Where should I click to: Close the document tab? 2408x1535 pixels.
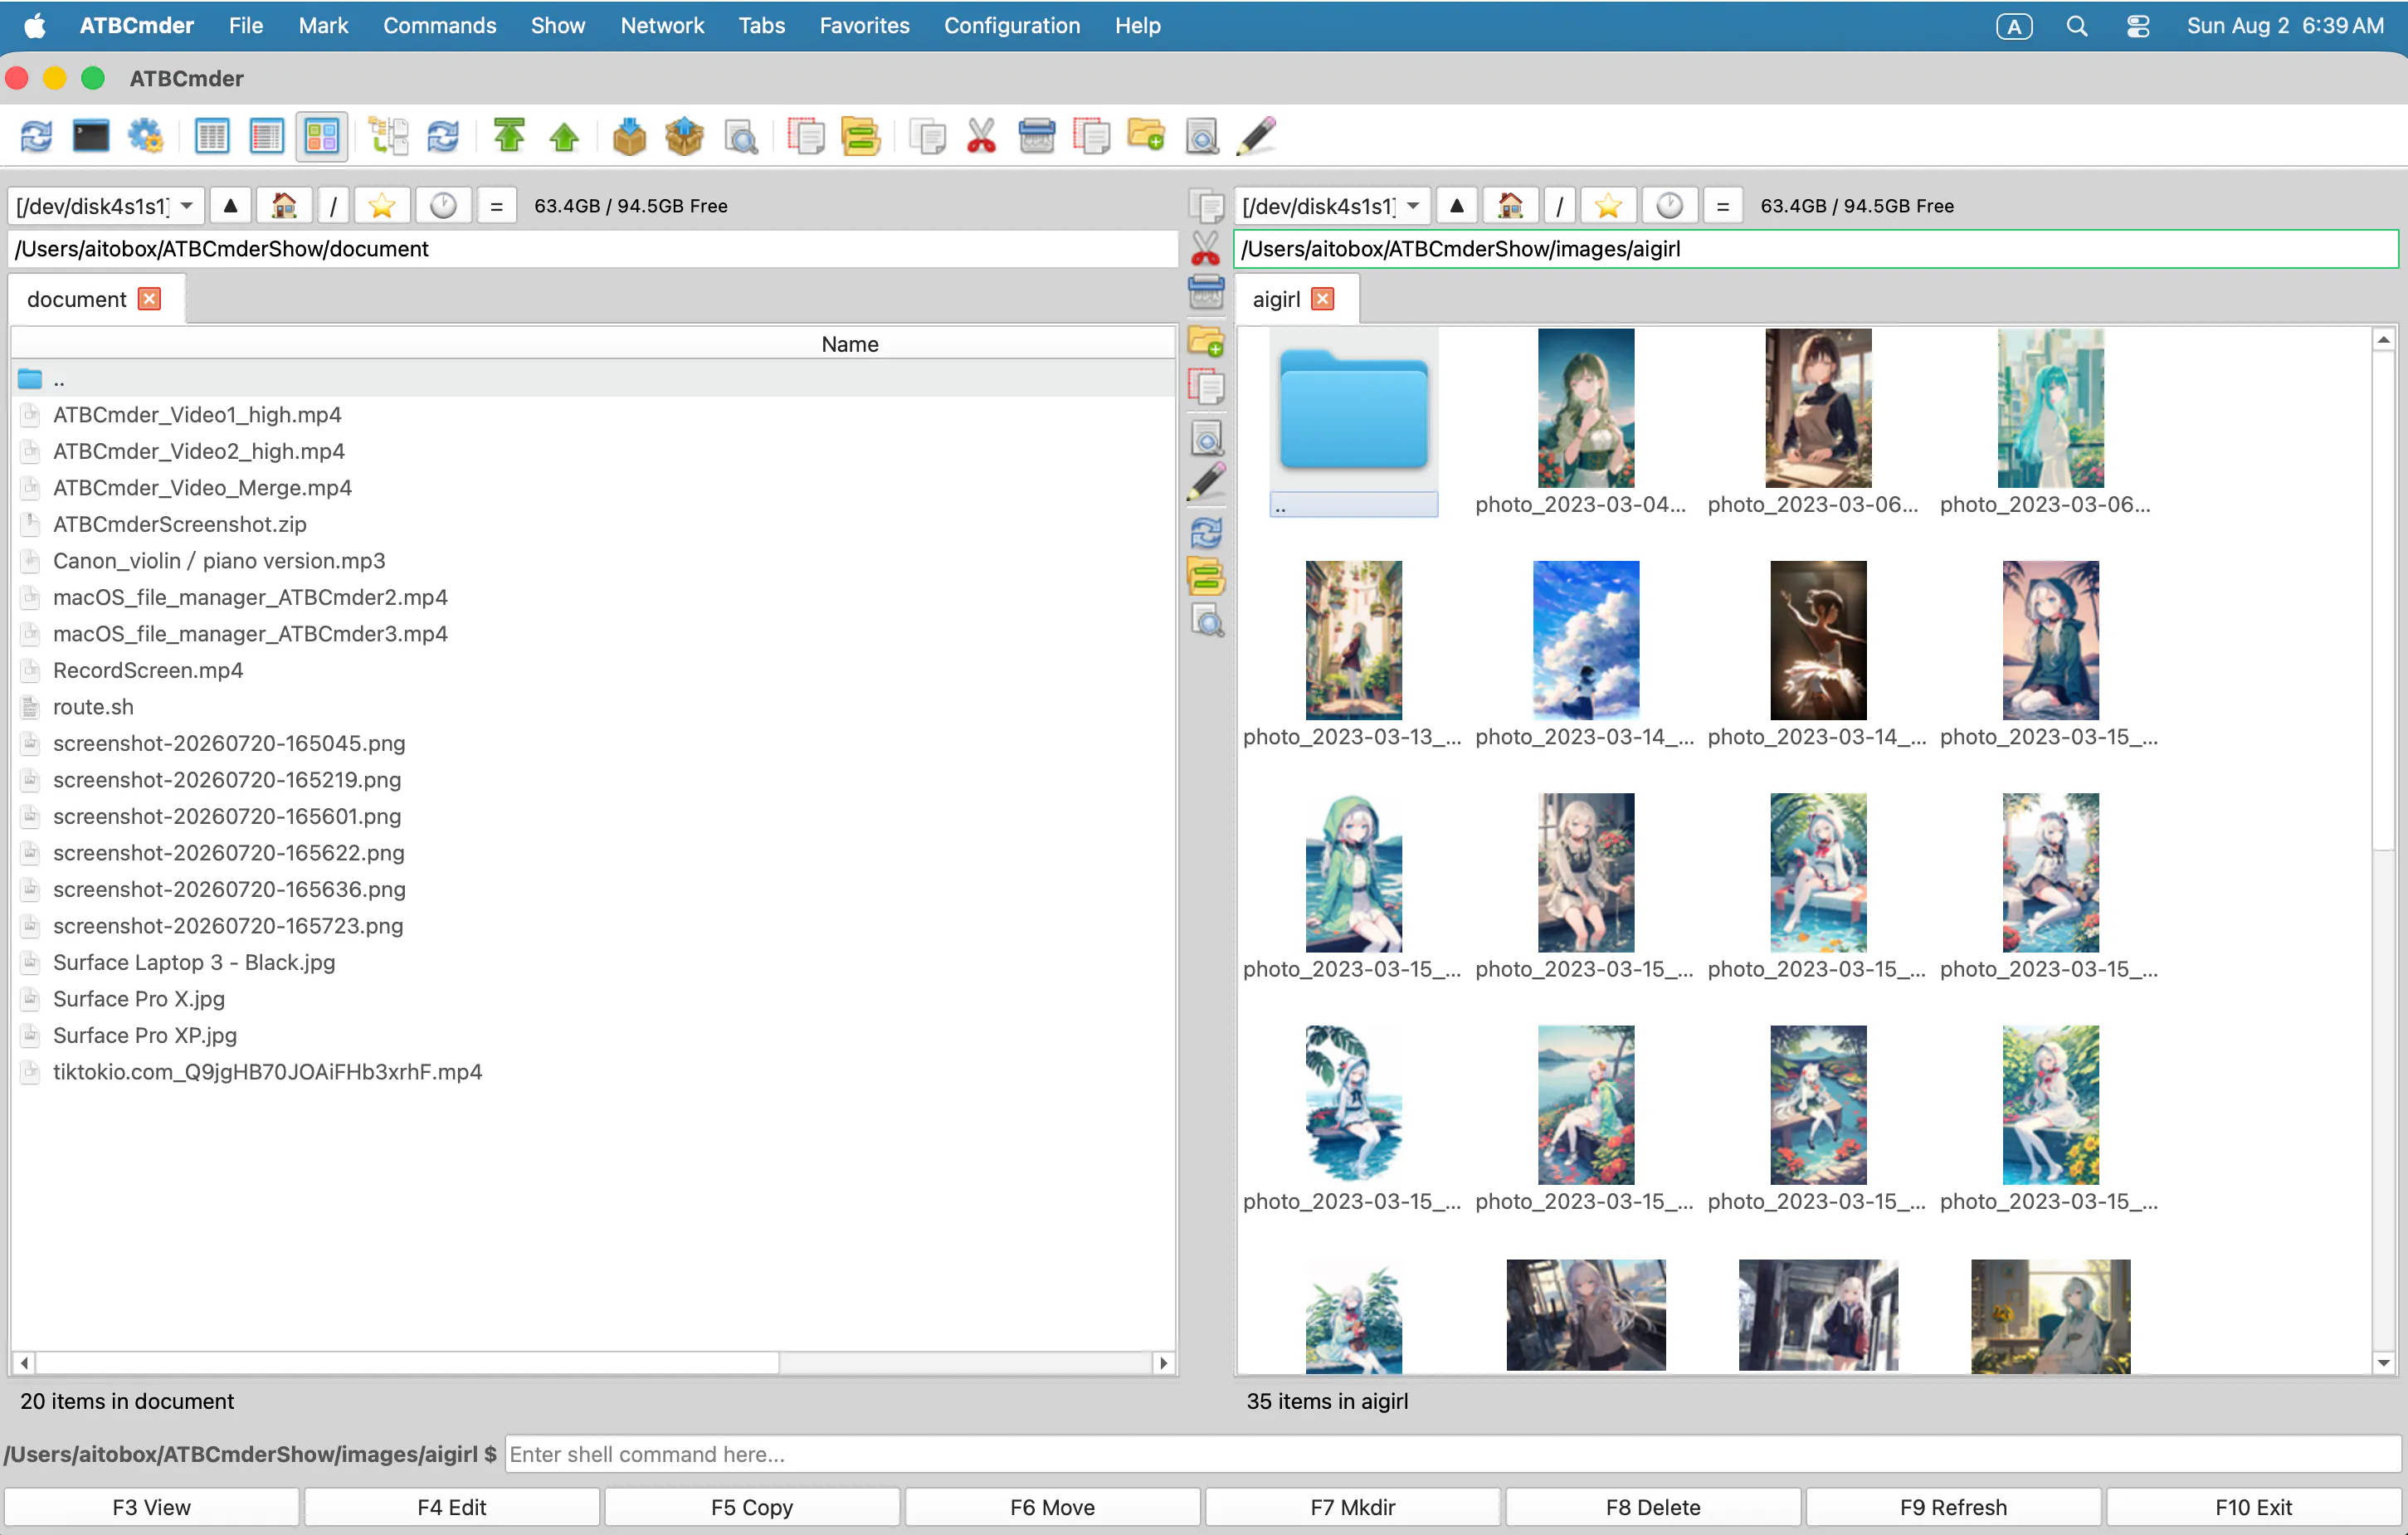(x=149, y=299)
